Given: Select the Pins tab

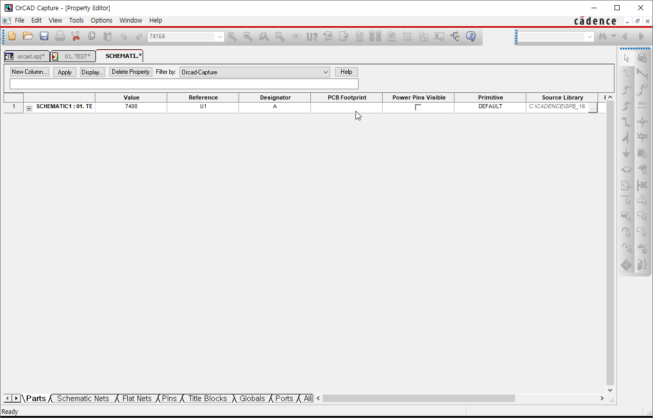Looking at the screenshot, I should [169, 399].
